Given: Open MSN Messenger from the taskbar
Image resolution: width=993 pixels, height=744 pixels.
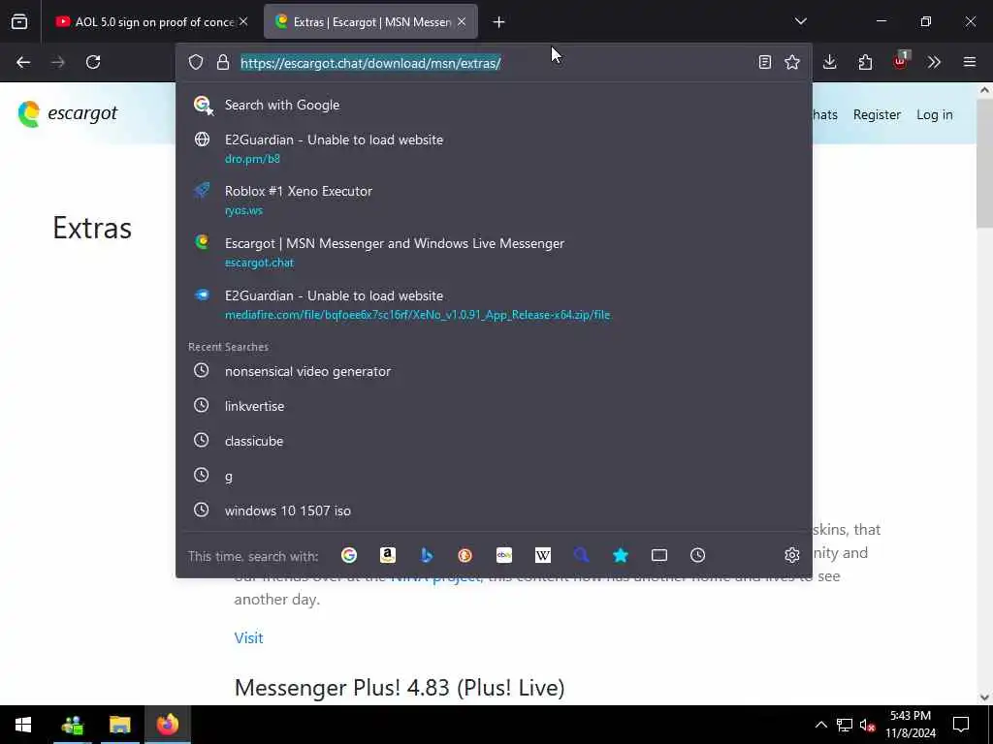Looking at the screenshot, I should click(x=73, y=725).
